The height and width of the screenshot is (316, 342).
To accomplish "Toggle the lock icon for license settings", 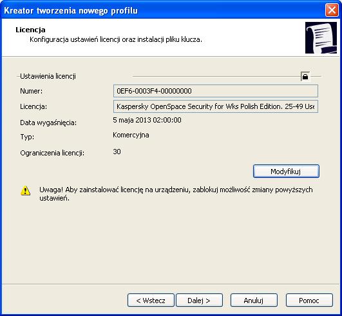I will [305, 77].
